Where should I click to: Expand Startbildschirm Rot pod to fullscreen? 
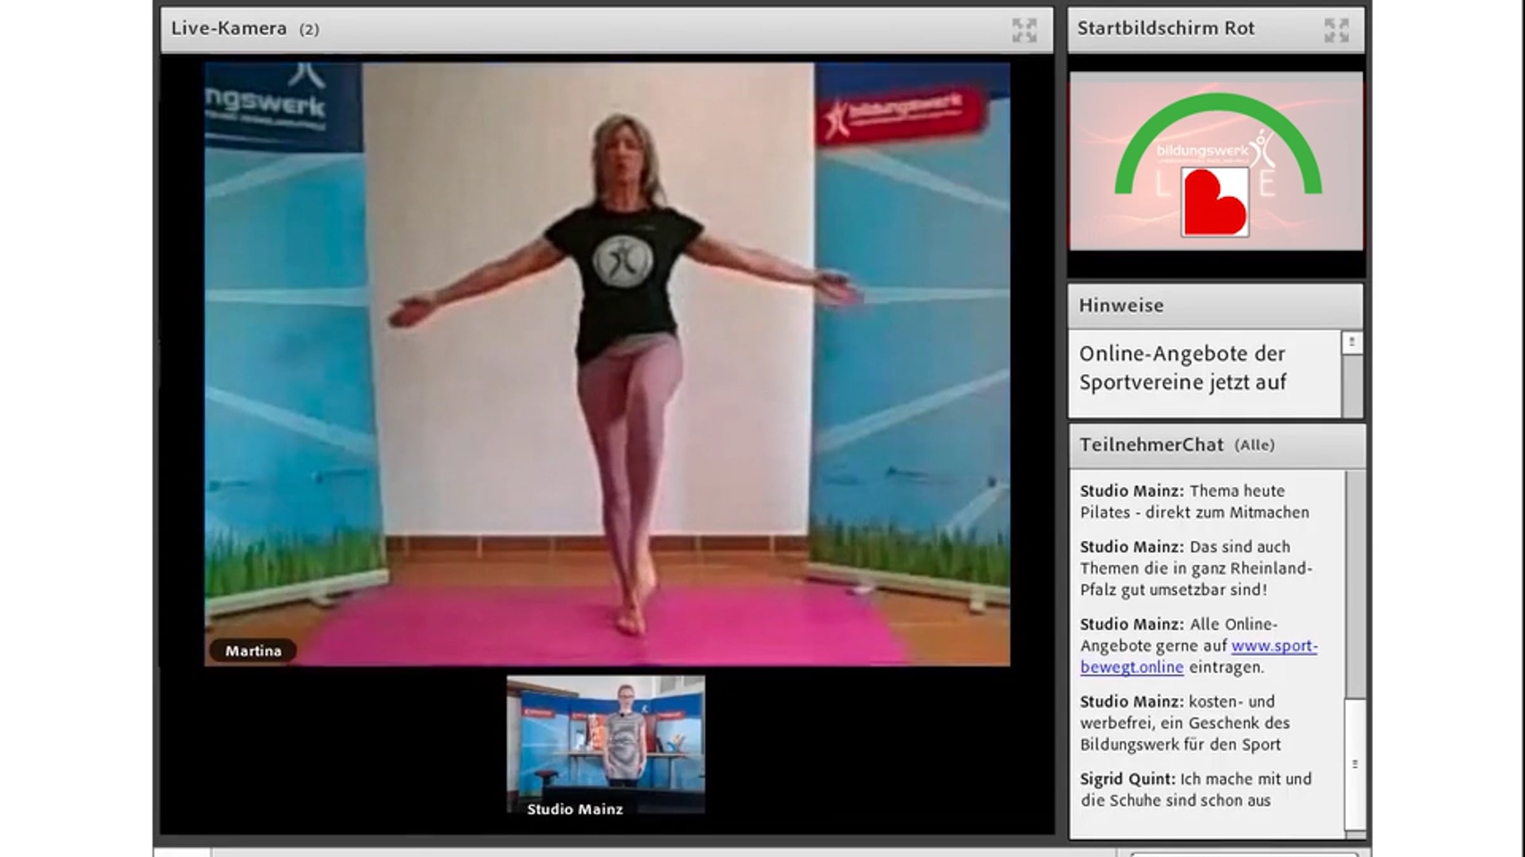point(1336,30)
